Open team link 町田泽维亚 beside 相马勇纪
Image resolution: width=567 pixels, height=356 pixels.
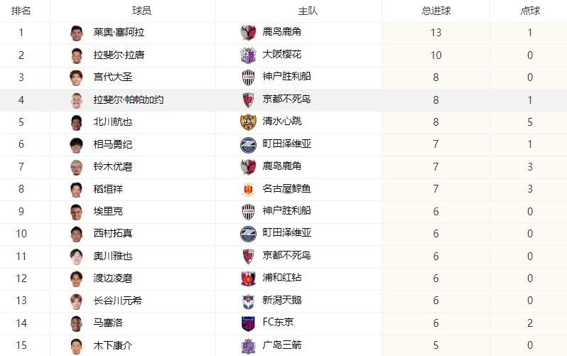[x=286, y=144]
